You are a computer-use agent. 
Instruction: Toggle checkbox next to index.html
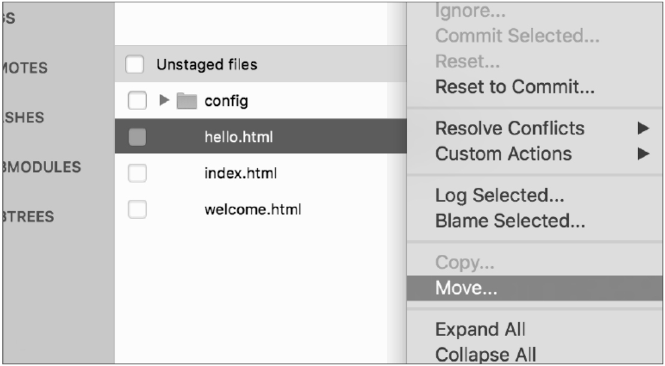point(137,173)
